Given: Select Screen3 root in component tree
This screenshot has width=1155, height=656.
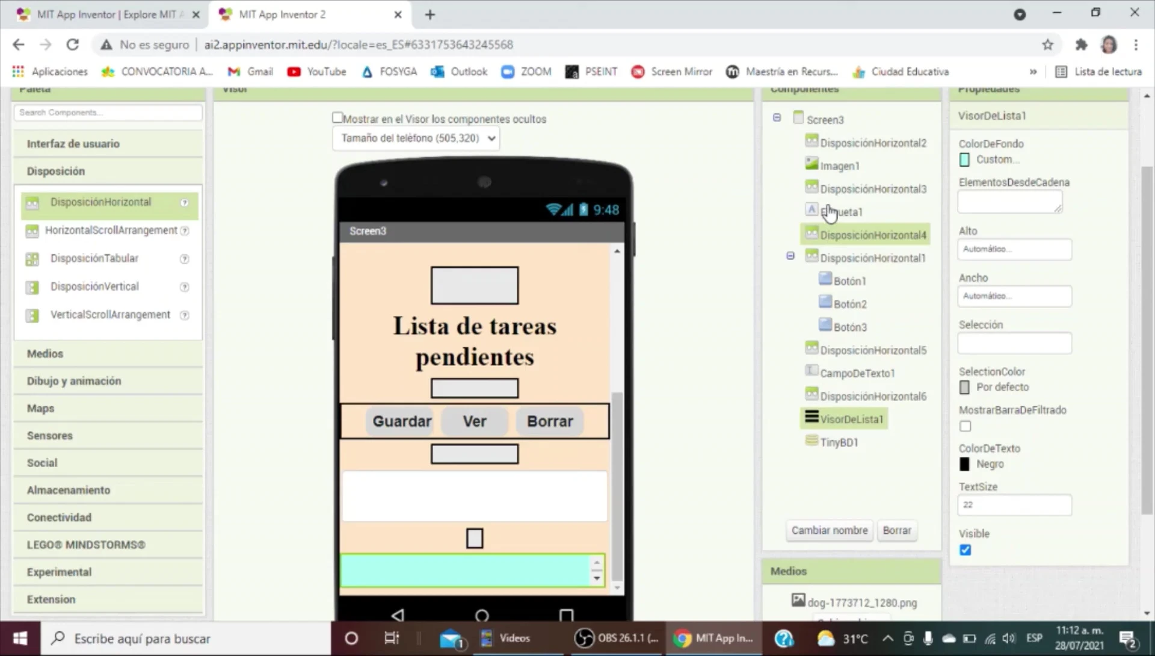Looking at the screenshot, I should (x=825, y=120).
